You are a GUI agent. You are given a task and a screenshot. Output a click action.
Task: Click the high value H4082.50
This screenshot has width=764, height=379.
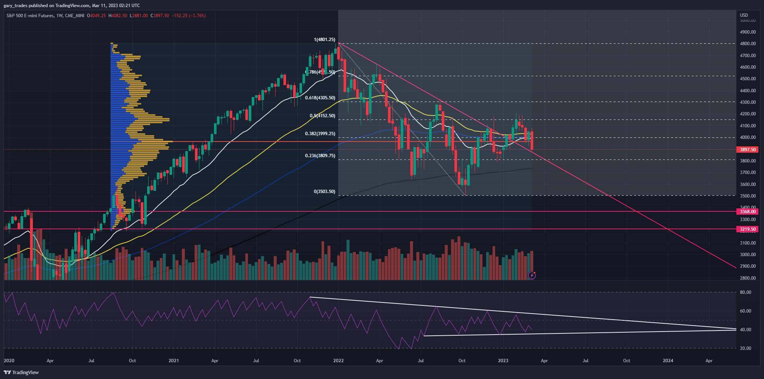(118, 16)
